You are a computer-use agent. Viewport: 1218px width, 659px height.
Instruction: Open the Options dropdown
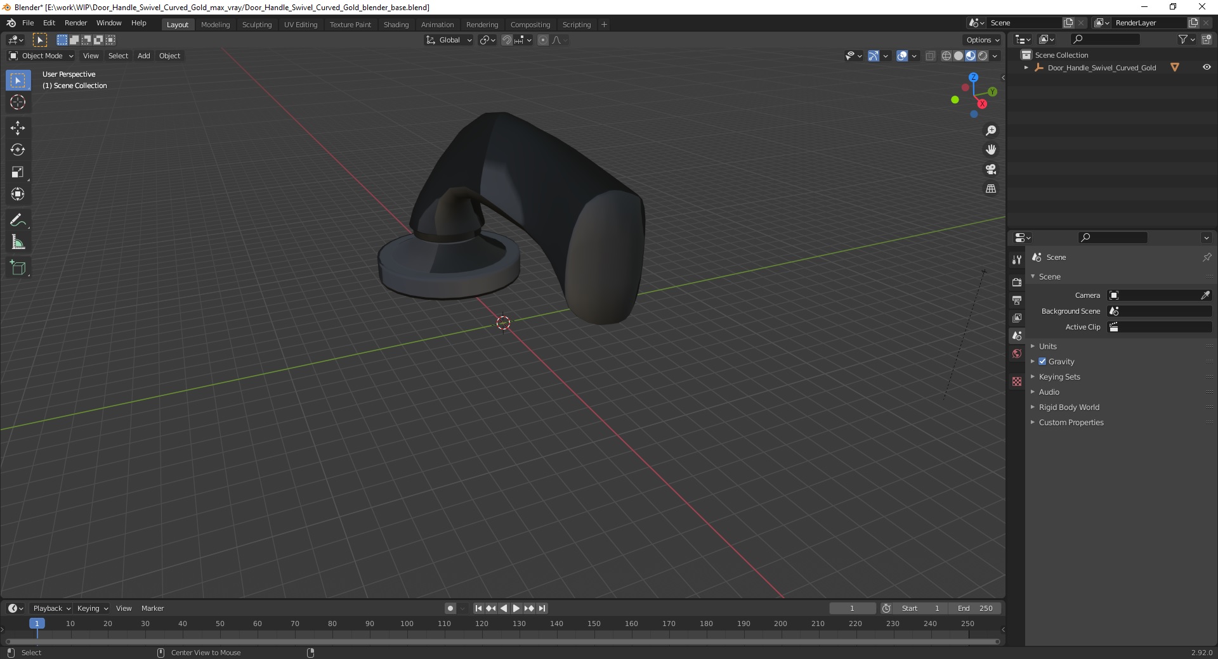(983, 40)
